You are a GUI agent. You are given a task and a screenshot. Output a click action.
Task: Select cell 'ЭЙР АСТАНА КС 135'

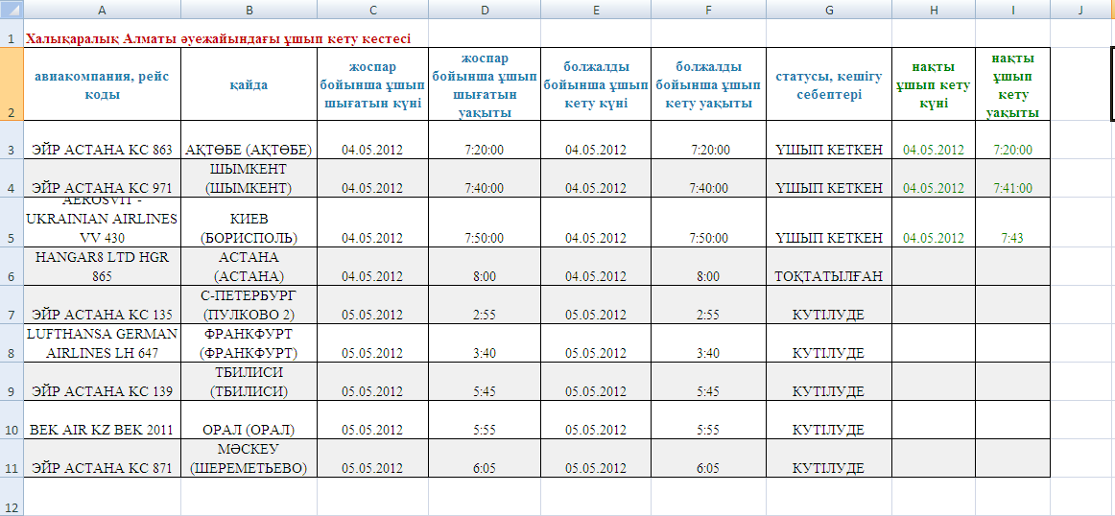103,305
